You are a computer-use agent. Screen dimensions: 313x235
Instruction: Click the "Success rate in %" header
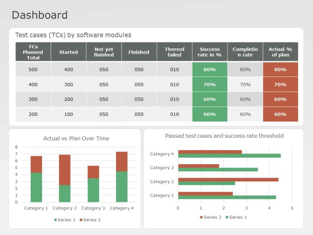(210, 52)
